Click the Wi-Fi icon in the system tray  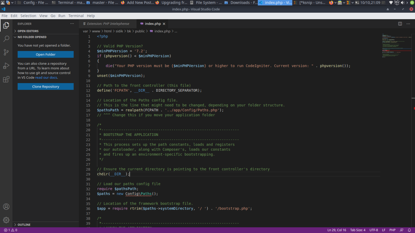[x=391, y=2]
